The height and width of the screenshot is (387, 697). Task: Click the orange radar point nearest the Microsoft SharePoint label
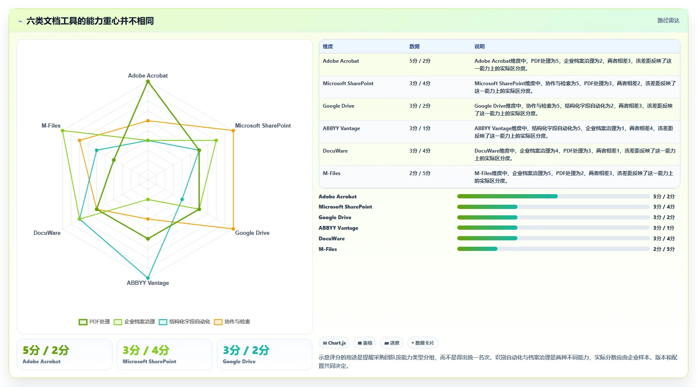pyautogui.click(x=233, y=131)
